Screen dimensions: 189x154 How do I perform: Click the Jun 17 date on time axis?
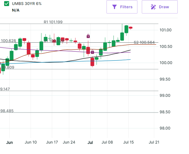(52, 142)
